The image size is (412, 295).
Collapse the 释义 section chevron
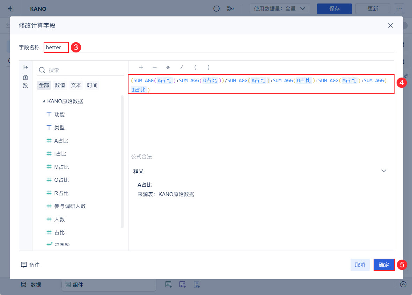pos(384,171)
